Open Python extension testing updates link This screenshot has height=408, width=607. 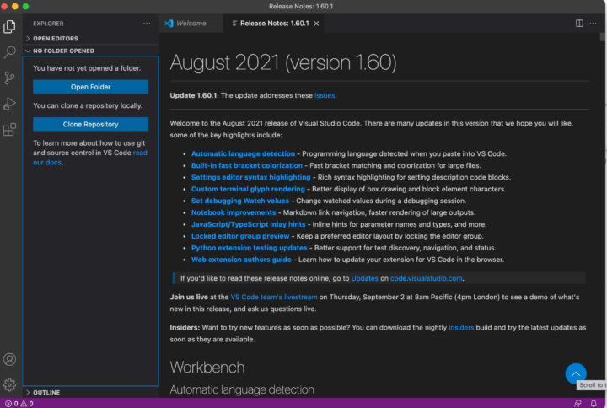click(249, 248)
